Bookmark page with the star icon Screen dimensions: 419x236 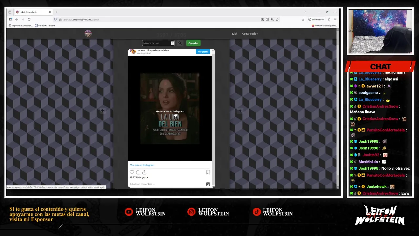point(277,19)
